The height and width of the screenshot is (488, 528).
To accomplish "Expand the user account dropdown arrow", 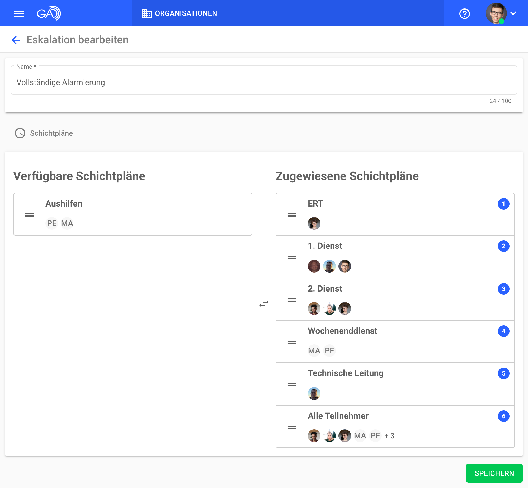I will pyautogui.click(x=513, y=13).
